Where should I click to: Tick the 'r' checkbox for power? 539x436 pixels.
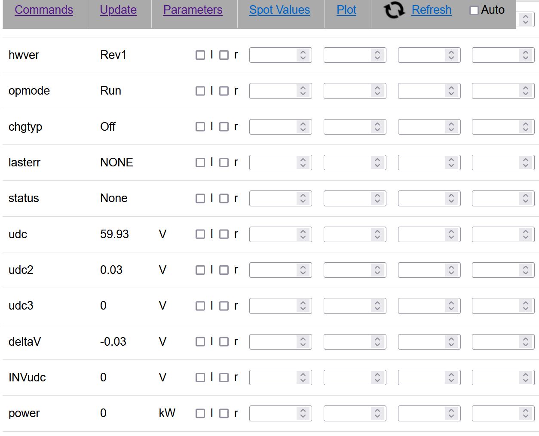tap(224, 414)
